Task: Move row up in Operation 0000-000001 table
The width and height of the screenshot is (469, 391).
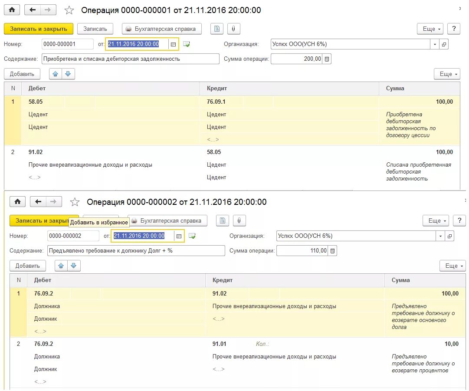Action: pos(56,74)
